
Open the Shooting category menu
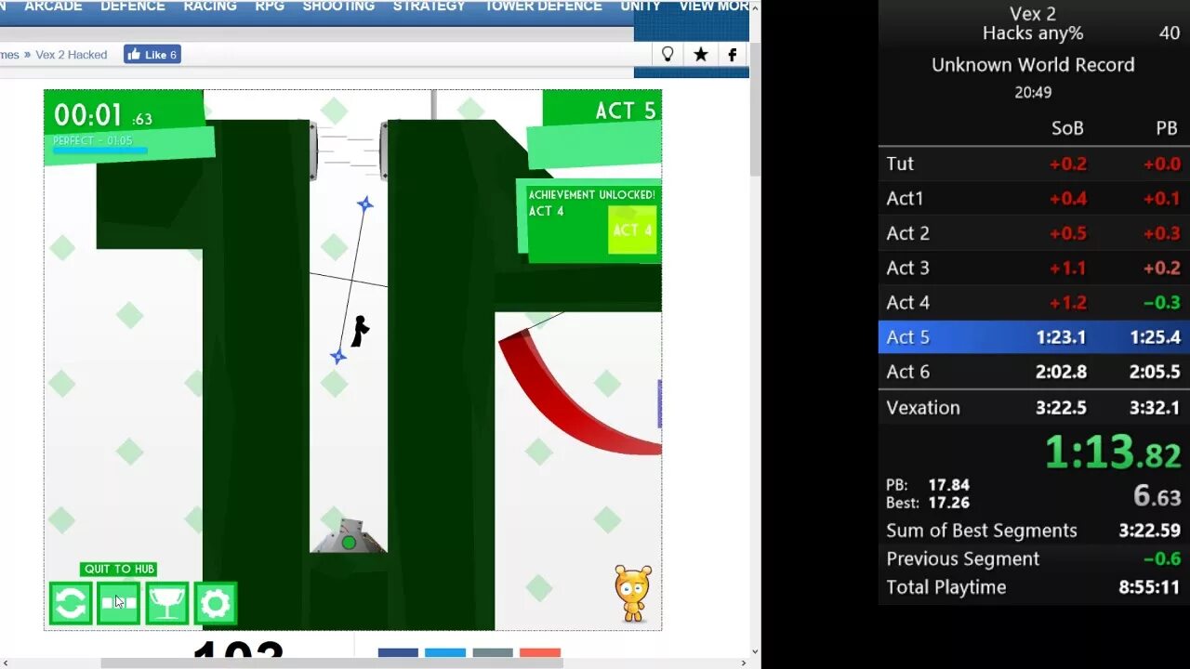[x=338, y=7]
